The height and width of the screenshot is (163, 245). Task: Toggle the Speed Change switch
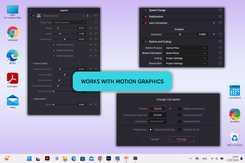(144, 10)
